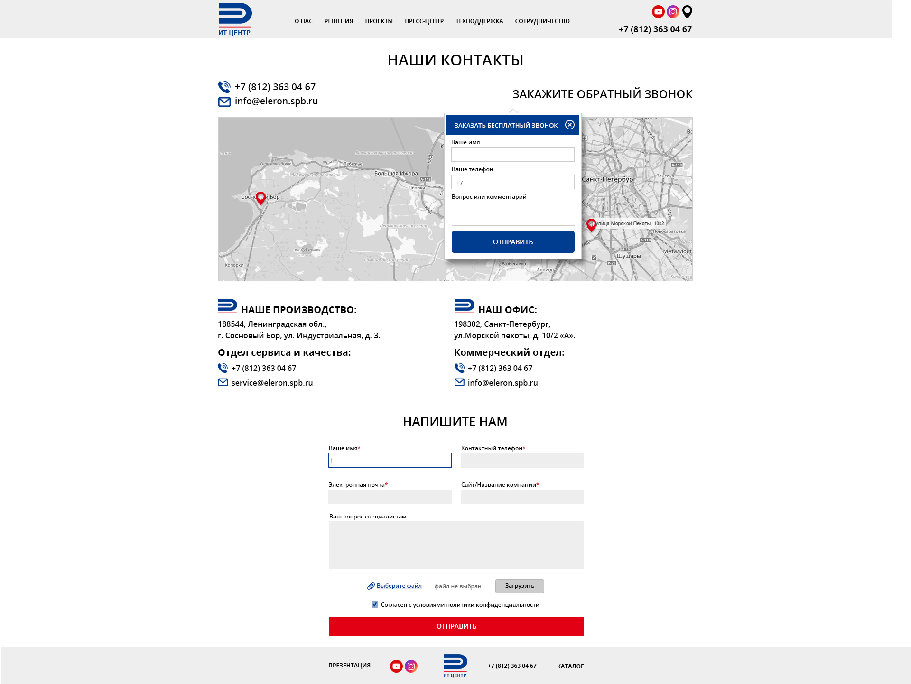911x684 pixels.
Task: Click the Электронная почта input field
Action: [390, 497]
